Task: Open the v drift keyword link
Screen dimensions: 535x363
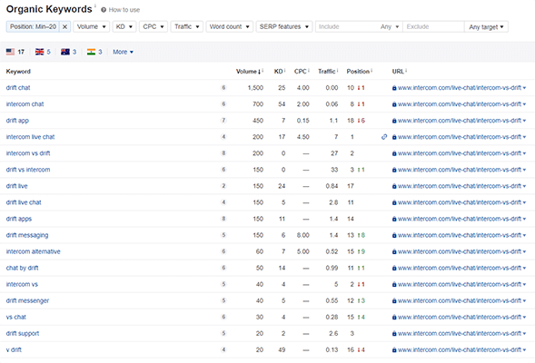Action: click(x=14, y=349)
